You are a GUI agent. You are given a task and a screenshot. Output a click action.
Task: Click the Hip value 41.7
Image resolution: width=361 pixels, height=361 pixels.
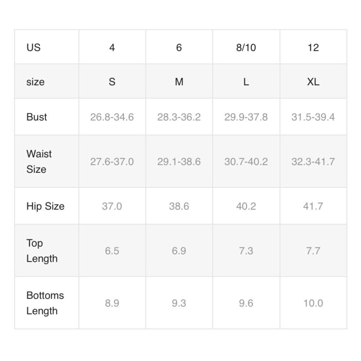(313, 206)
